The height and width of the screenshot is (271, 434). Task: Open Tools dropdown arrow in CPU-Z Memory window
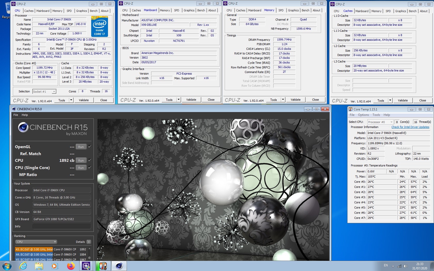[283, 100]
